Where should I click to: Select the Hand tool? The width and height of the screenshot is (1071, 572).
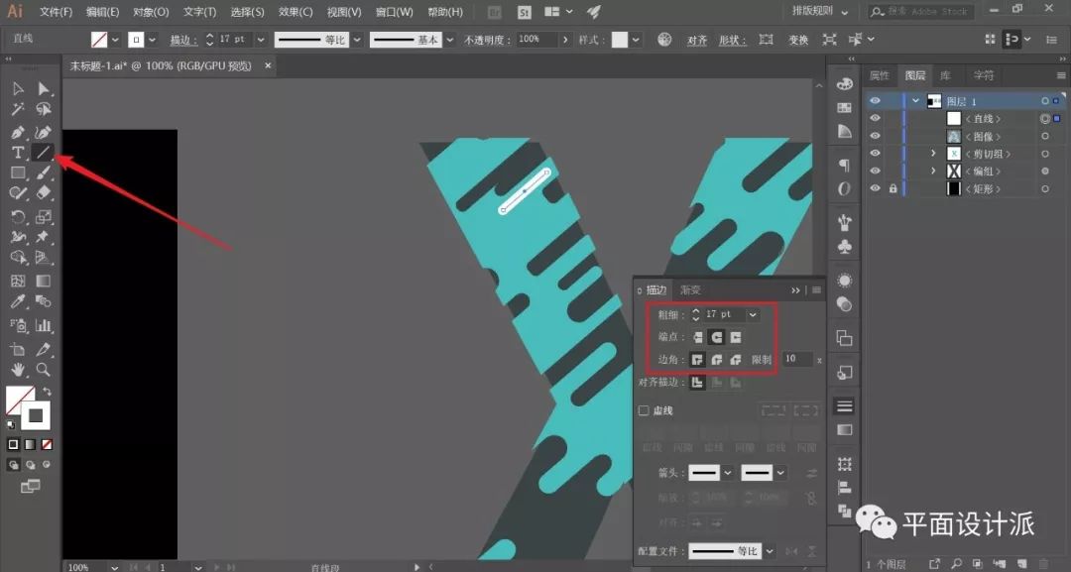click(18, 370)
